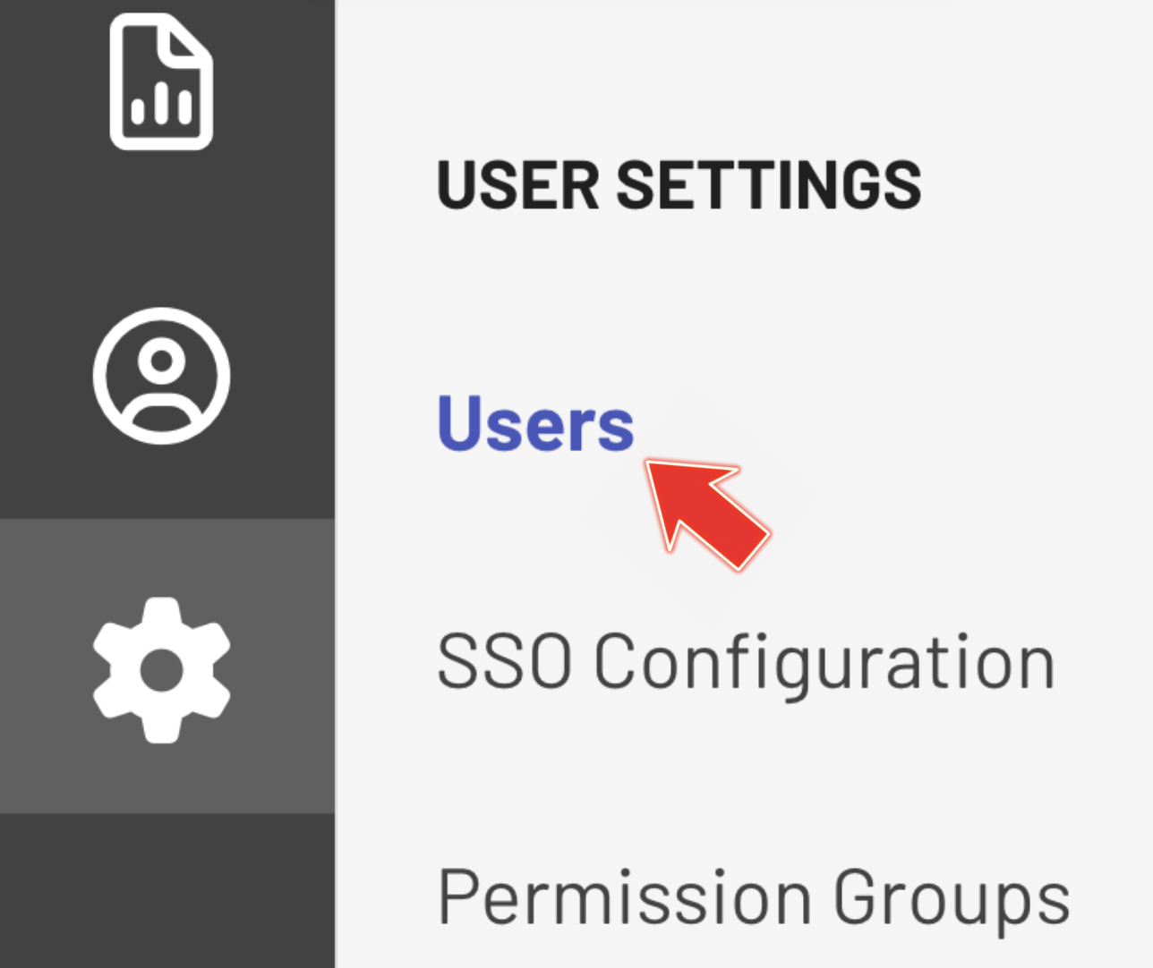Go to SSO Configuration
Viewport: 1153px width, 968px height.
pos(745,663)
